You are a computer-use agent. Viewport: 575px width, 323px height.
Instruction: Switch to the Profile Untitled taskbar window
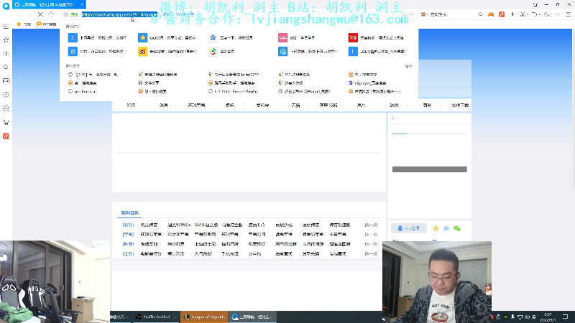[x=156, y=317]
